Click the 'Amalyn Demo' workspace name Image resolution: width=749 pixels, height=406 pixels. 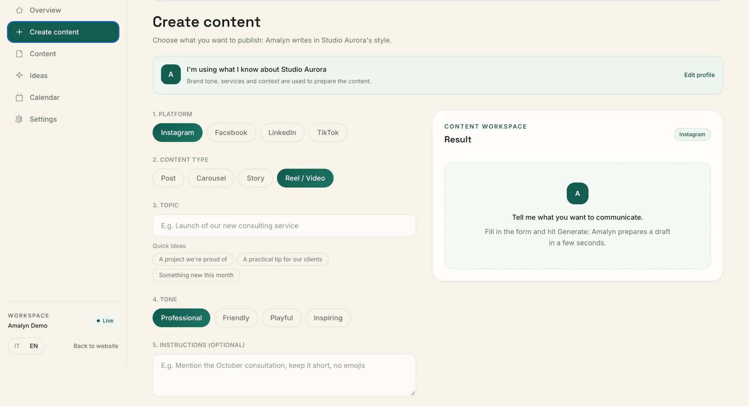coord(28,326)
